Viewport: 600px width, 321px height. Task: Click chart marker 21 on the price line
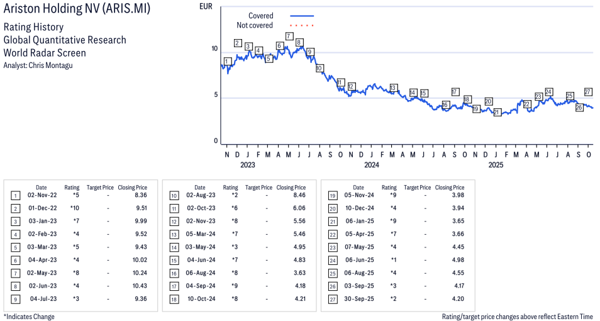pyautogui.click(x=497, y=113)
